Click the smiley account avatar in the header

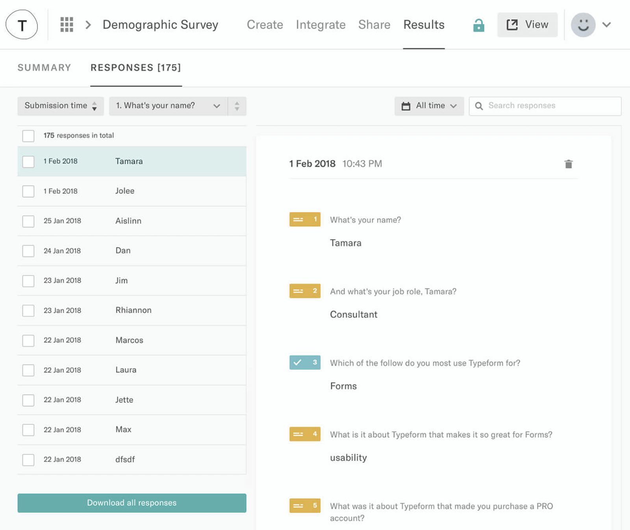point(583,25)
